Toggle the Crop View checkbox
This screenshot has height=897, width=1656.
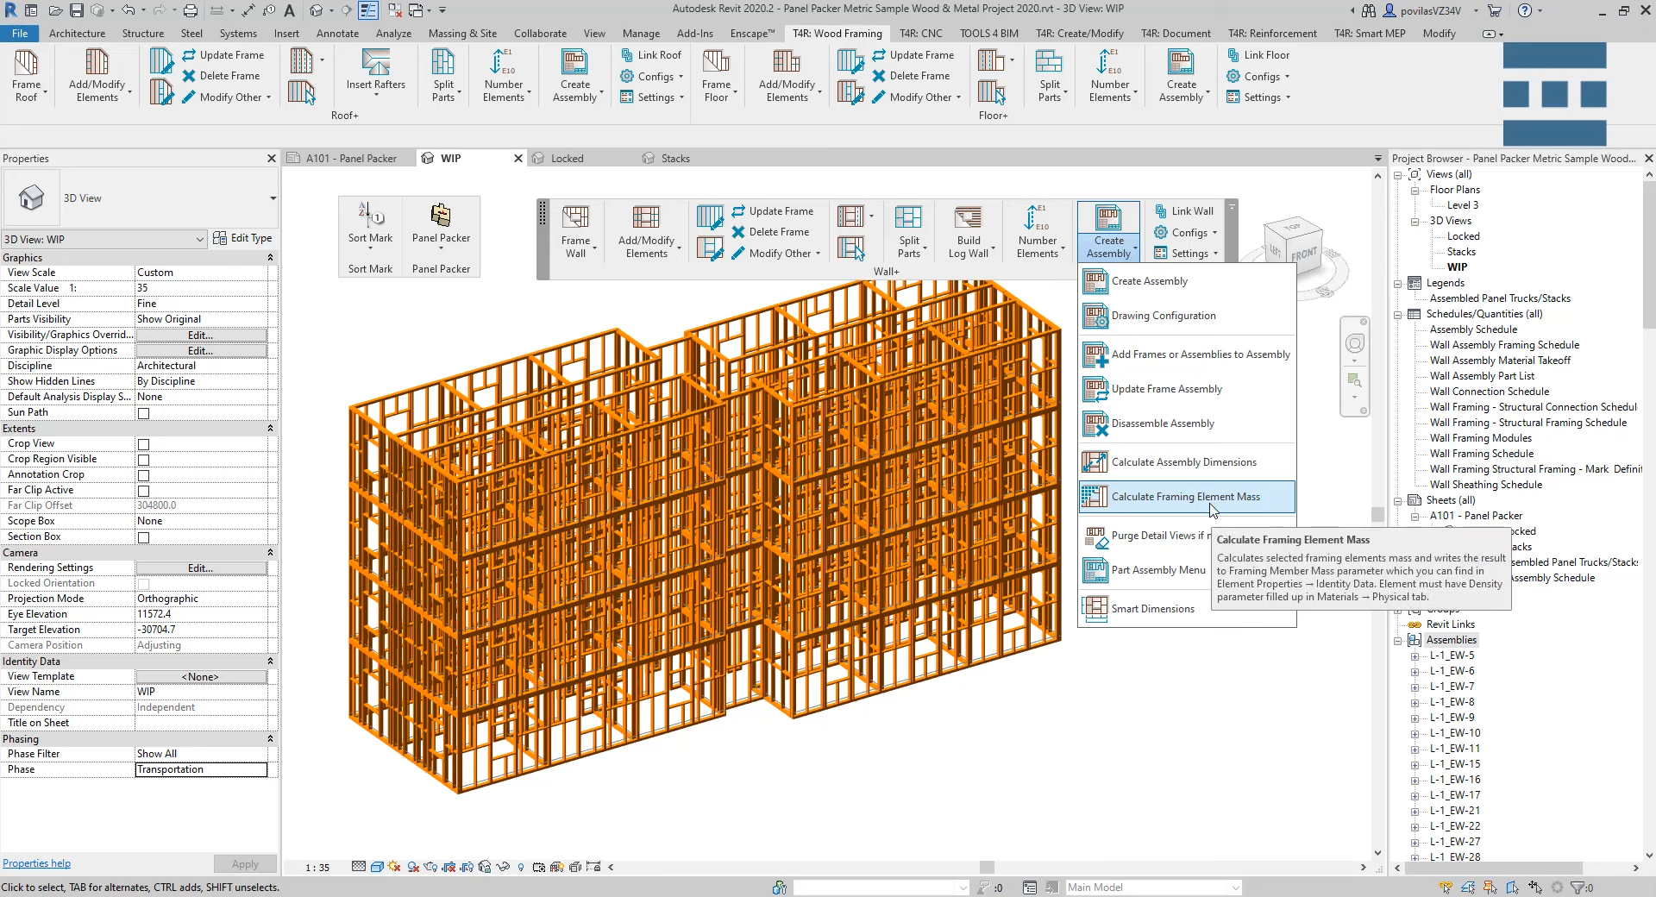pyautogui.click(x=144, y=444)
